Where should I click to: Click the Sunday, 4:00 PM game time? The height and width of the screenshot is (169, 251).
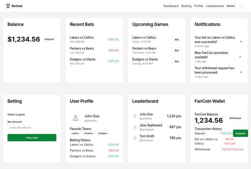pos(142,64)
